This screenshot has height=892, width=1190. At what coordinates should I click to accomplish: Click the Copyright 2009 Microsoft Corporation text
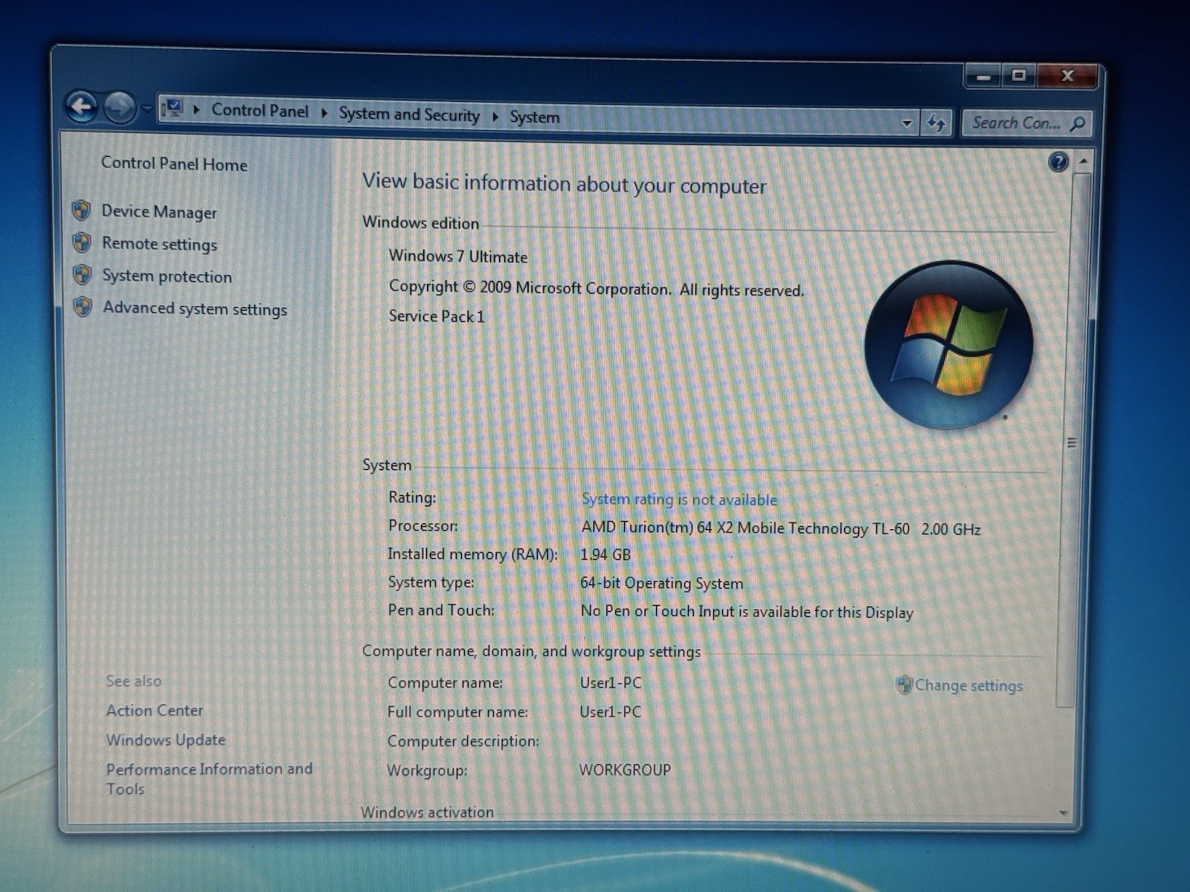pos(596,288)
